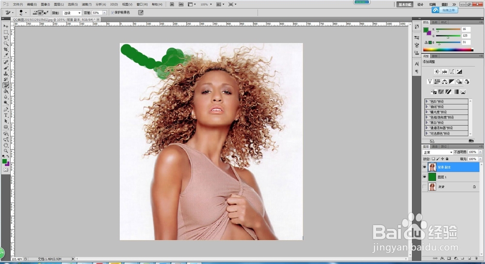Open the tolerance 53% slider arrow
Viewport: 485px width, 264px height.
pyautogui.click(x=104, y=13)
